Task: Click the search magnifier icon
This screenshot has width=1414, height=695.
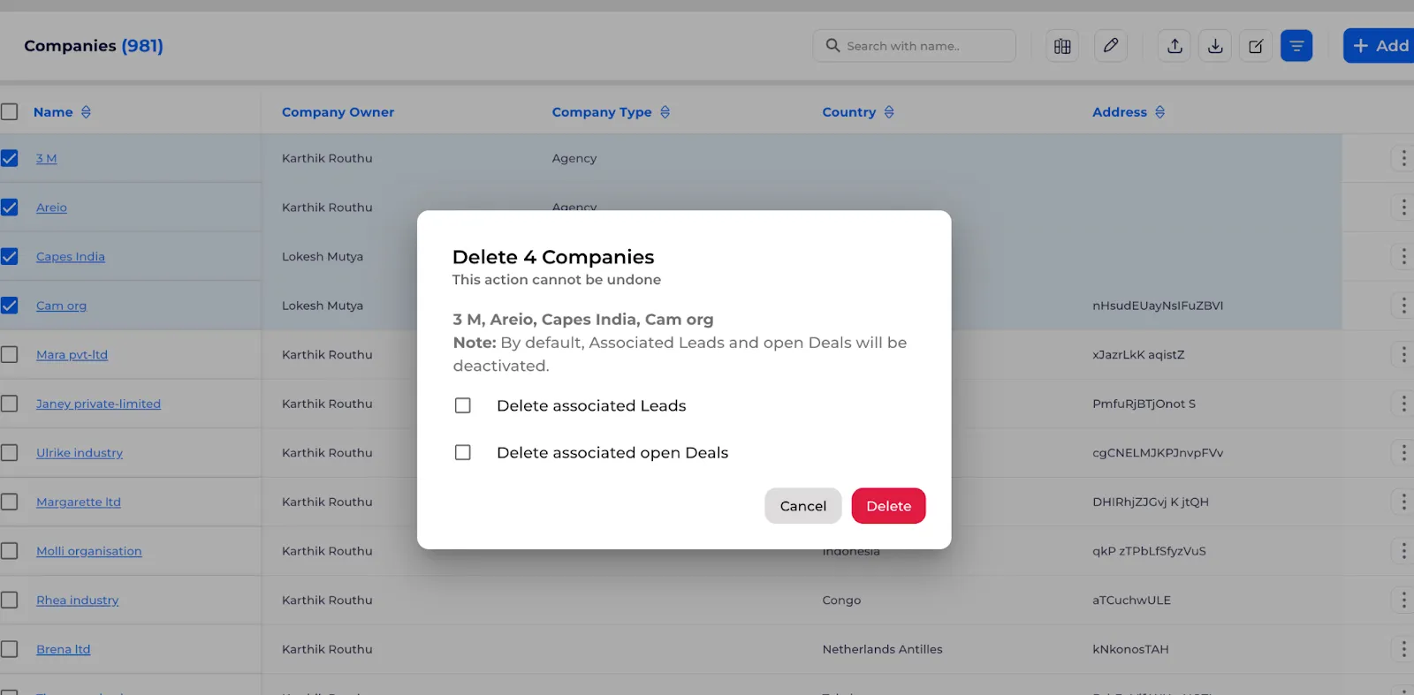Action: click(x=832, y=45)
